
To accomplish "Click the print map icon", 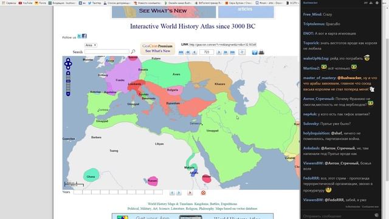I will click(x=261, y=52).
